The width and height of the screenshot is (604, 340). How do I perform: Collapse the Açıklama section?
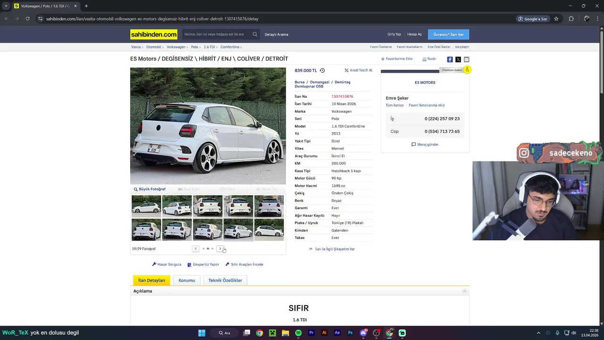[x=465, y=291]
